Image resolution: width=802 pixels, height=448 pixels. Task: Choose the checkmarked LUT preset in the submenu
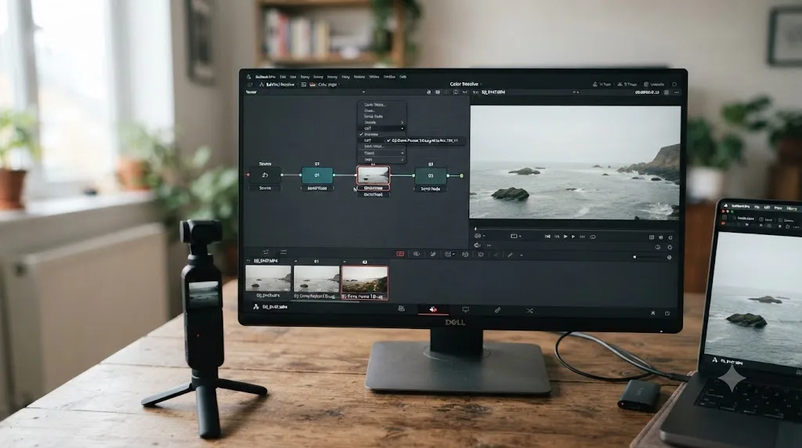424,140
